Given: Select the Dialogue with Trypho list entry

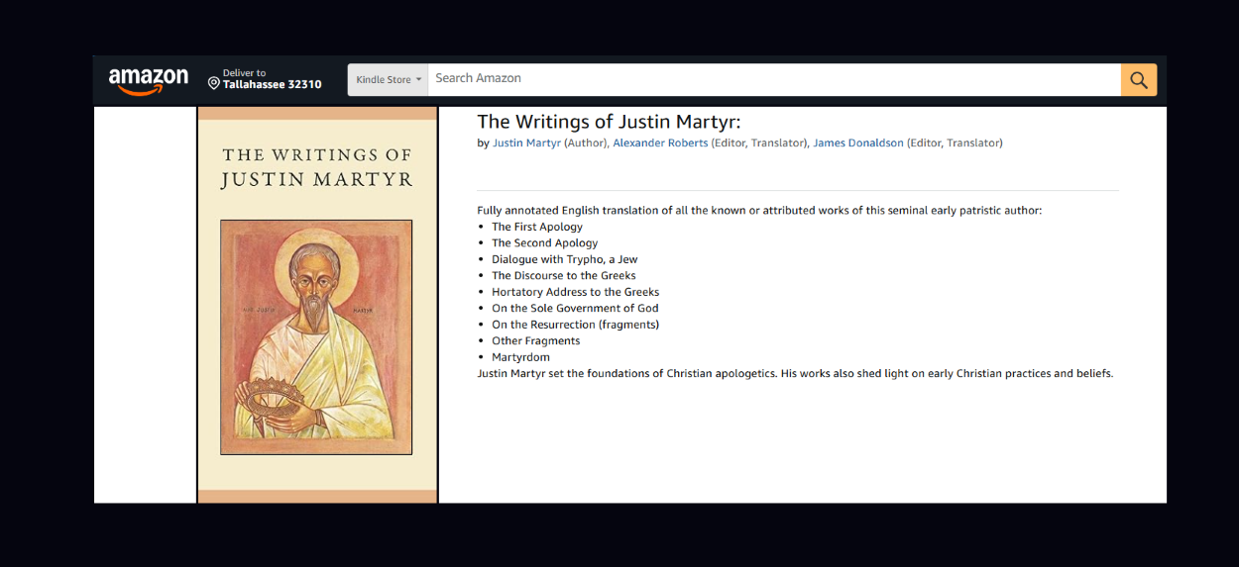Looking at the screenshot, I should [565, 259].
